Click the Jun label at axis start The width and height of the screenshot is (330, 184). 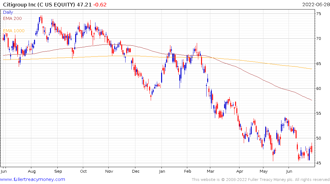pos(4,171)
